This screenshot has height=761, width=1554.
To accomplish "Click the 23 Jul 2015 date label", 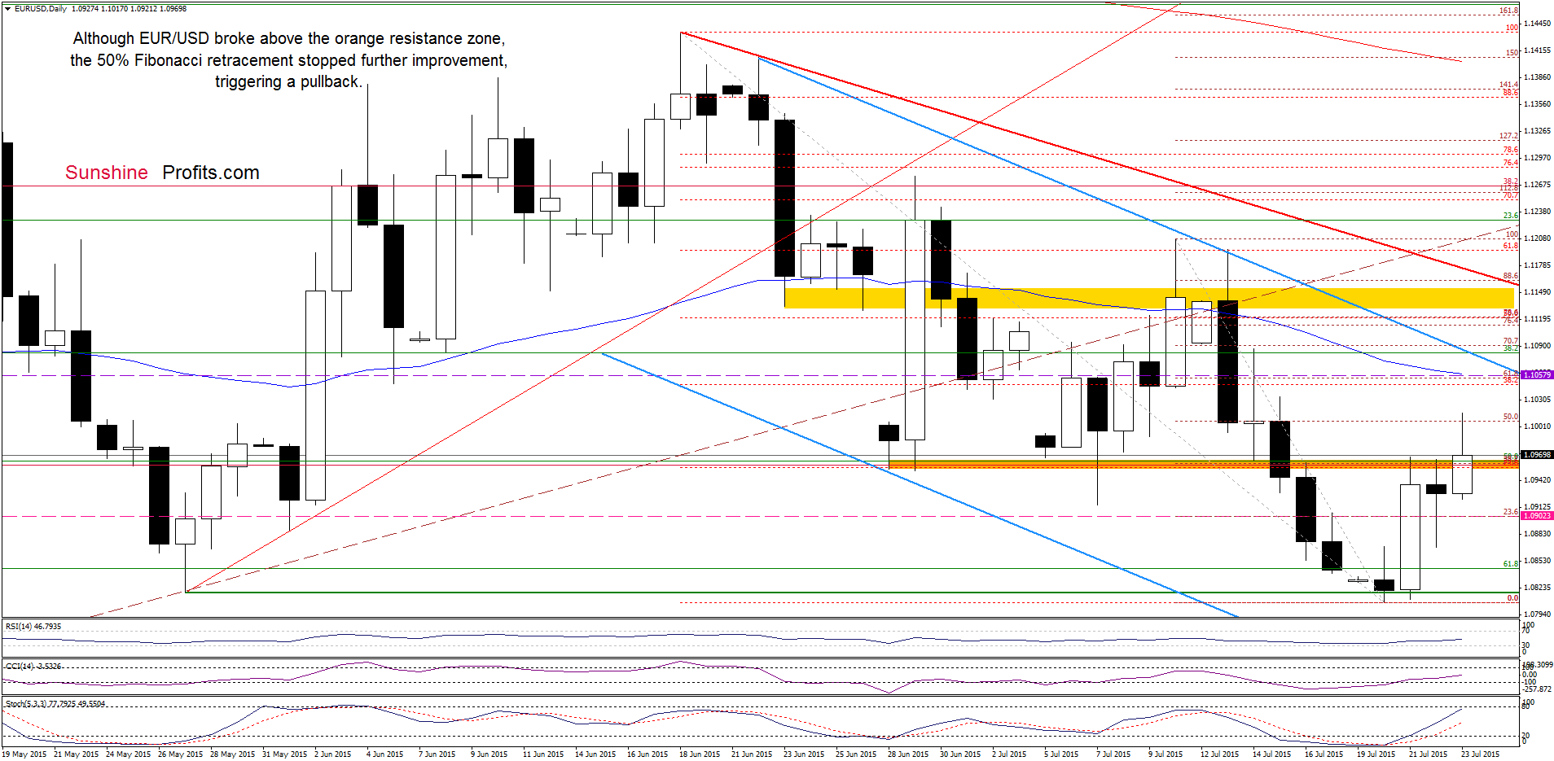I will 1480,754.
